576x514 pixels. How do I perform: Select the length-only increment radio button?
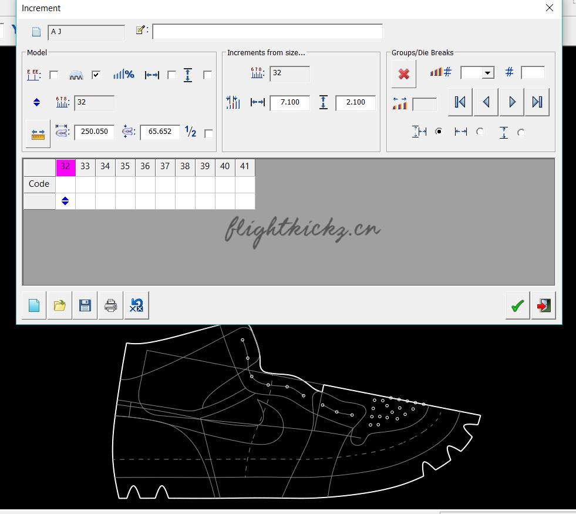(x=480, y=132)
